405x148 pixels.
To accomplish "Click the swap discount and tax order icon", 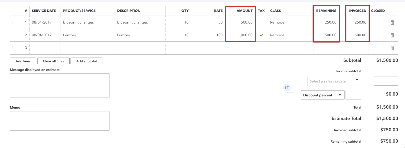I will [x=287, y=88].
